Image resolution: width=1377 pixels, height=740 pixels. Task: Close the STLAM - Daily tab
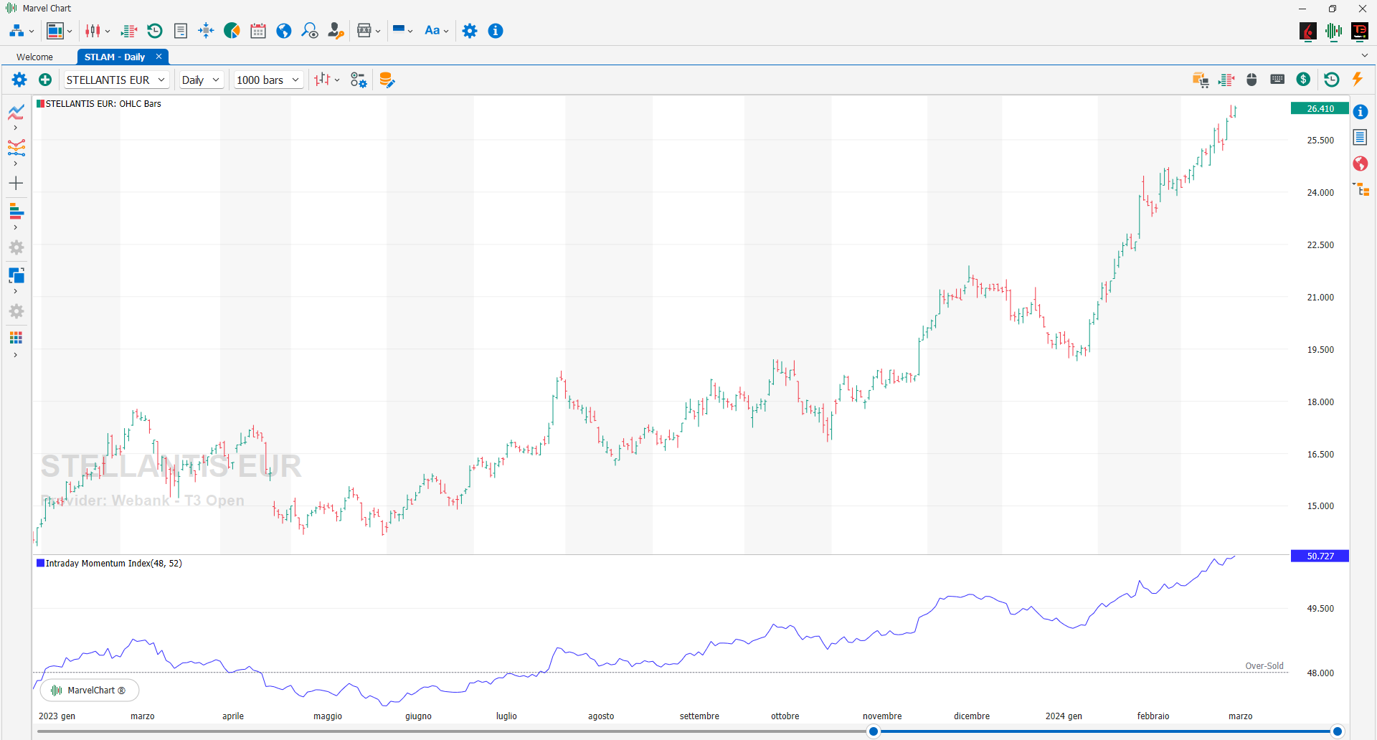[x=158, y=57]
